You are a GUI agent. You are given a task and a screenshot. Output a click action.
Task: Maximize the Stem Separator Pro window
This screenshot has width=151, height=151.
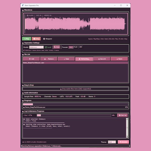click(121, 5)
